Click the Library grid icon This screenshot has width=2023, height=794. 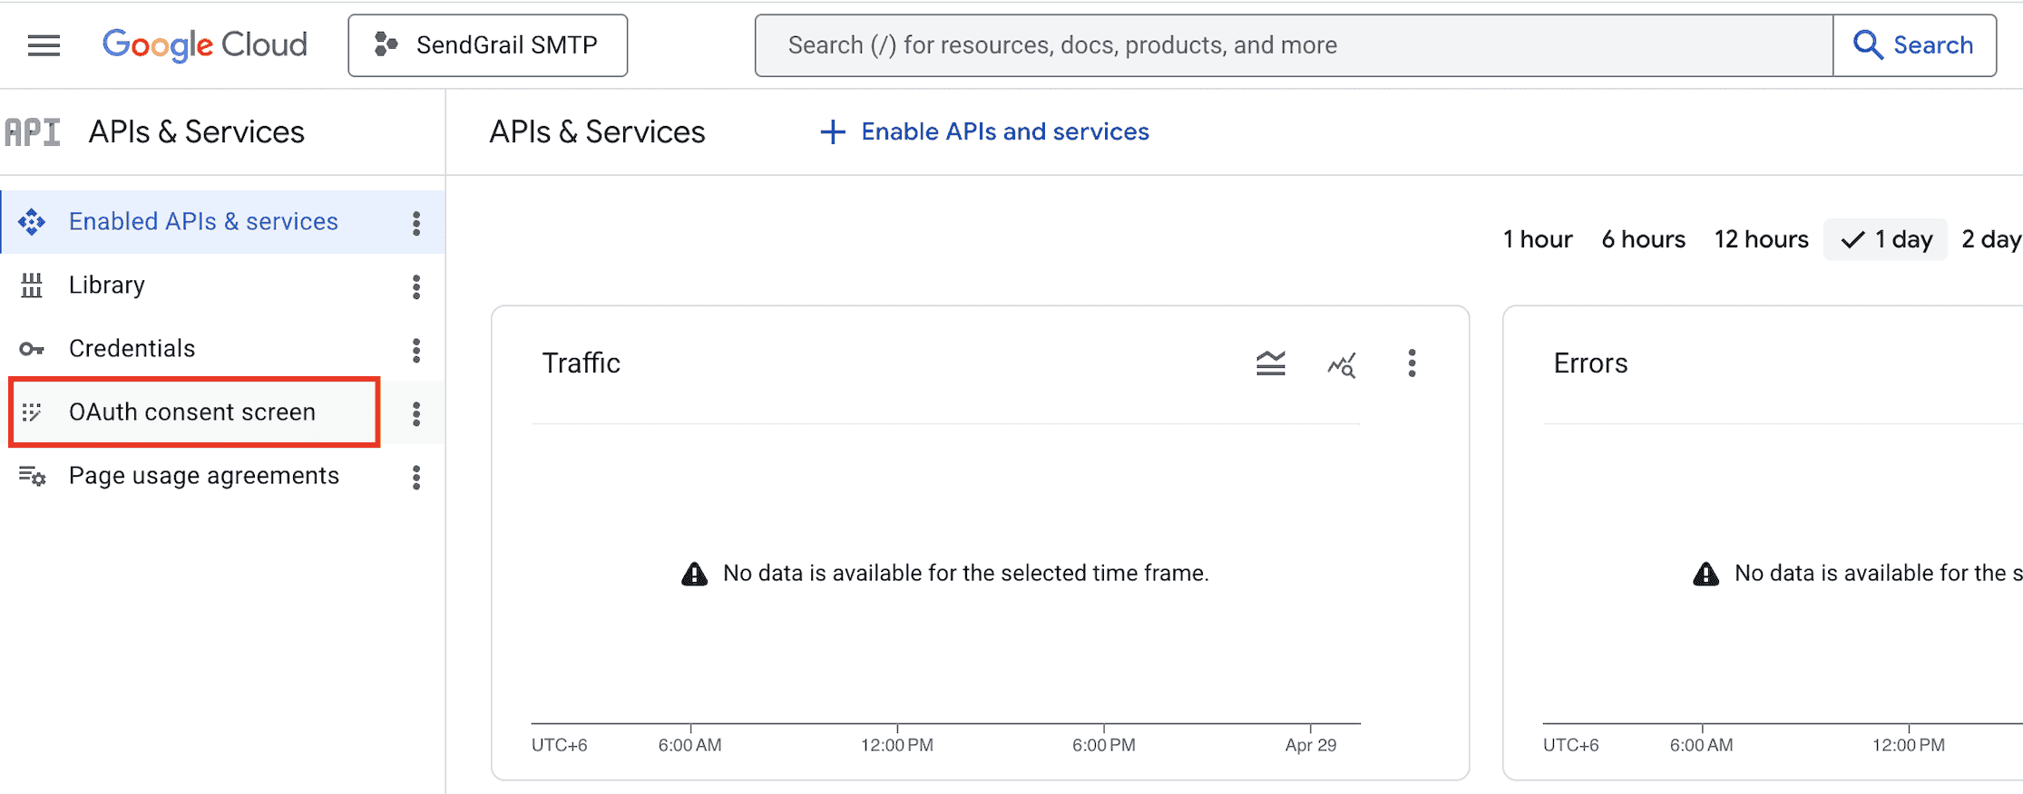click(x=32, y=286)
